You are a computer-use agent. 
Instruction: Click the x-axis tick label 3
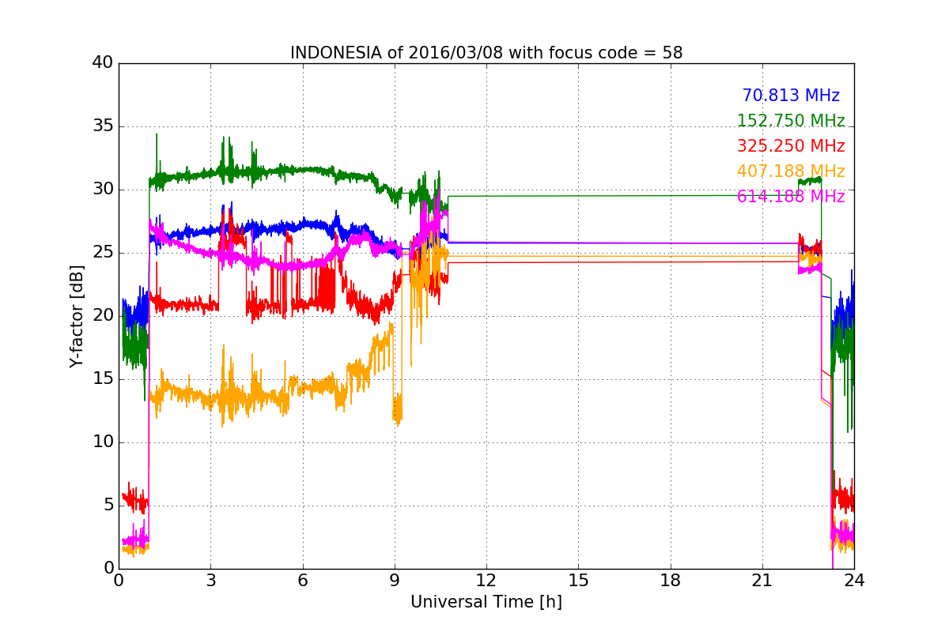[210, 581]
